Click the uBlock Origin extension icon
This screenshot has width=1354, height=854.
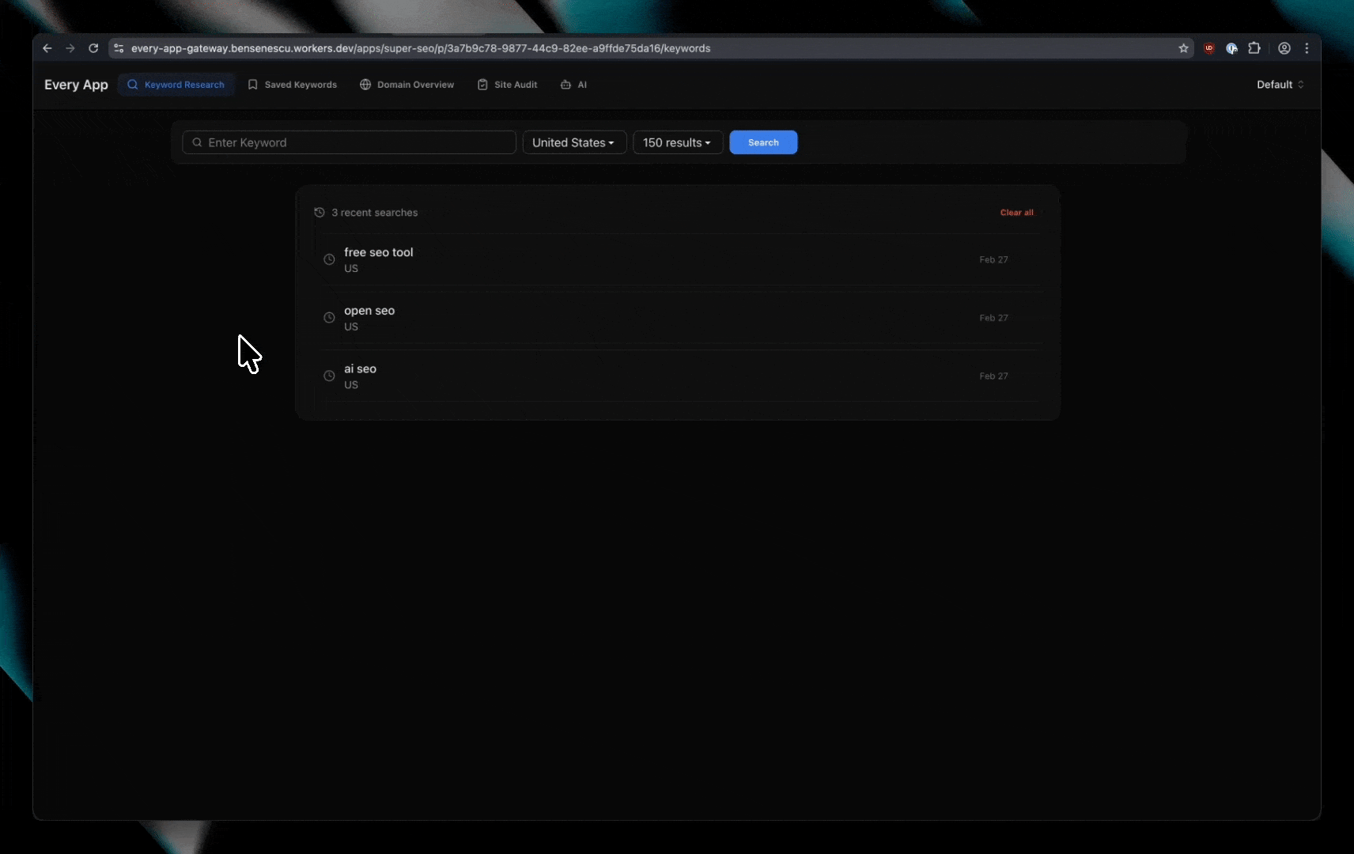coord(1208,48)
